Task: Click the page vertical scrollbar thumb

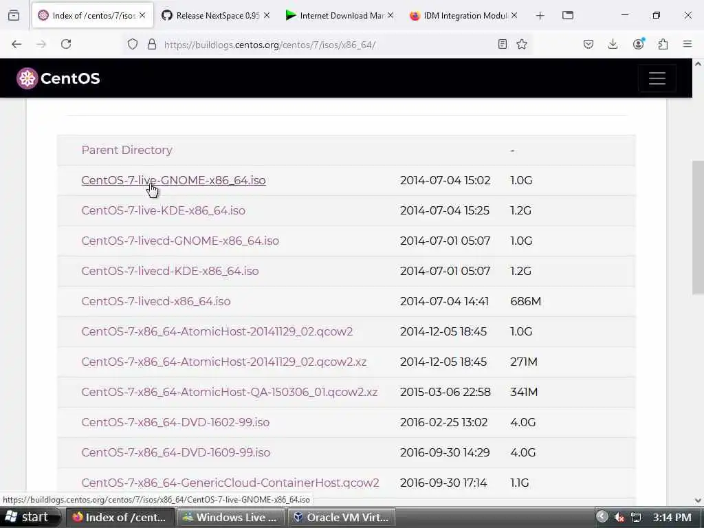Action: coord(698,228)
